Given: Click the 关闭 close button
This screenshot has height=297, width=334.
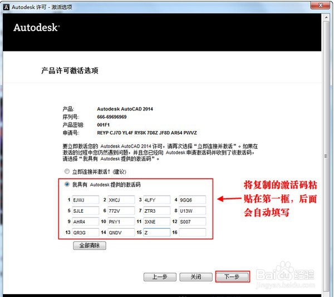Looking at the screenshot, I should [x=196, y=277].
